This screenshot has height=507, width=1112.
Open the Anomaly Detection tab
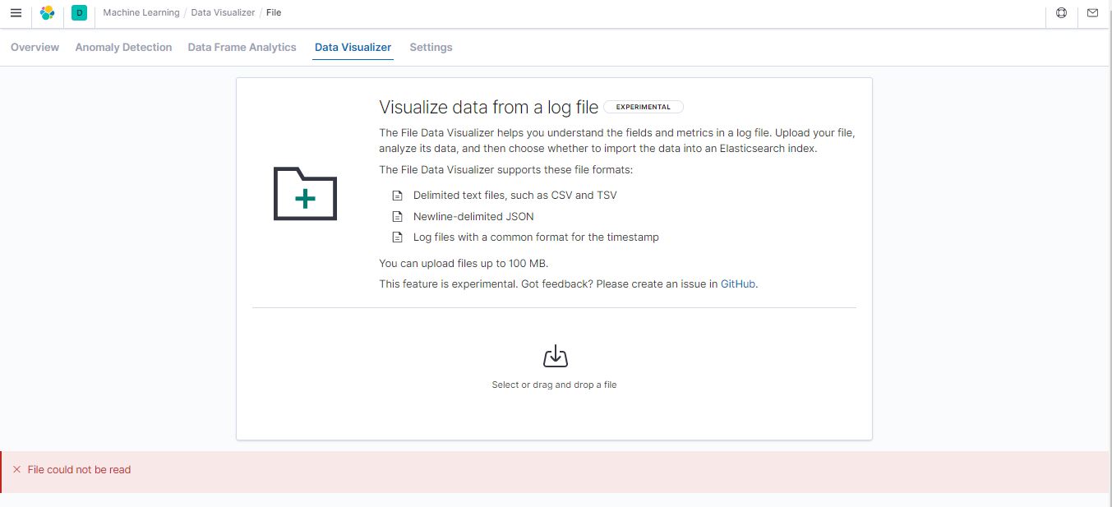(x=123, y=47)
